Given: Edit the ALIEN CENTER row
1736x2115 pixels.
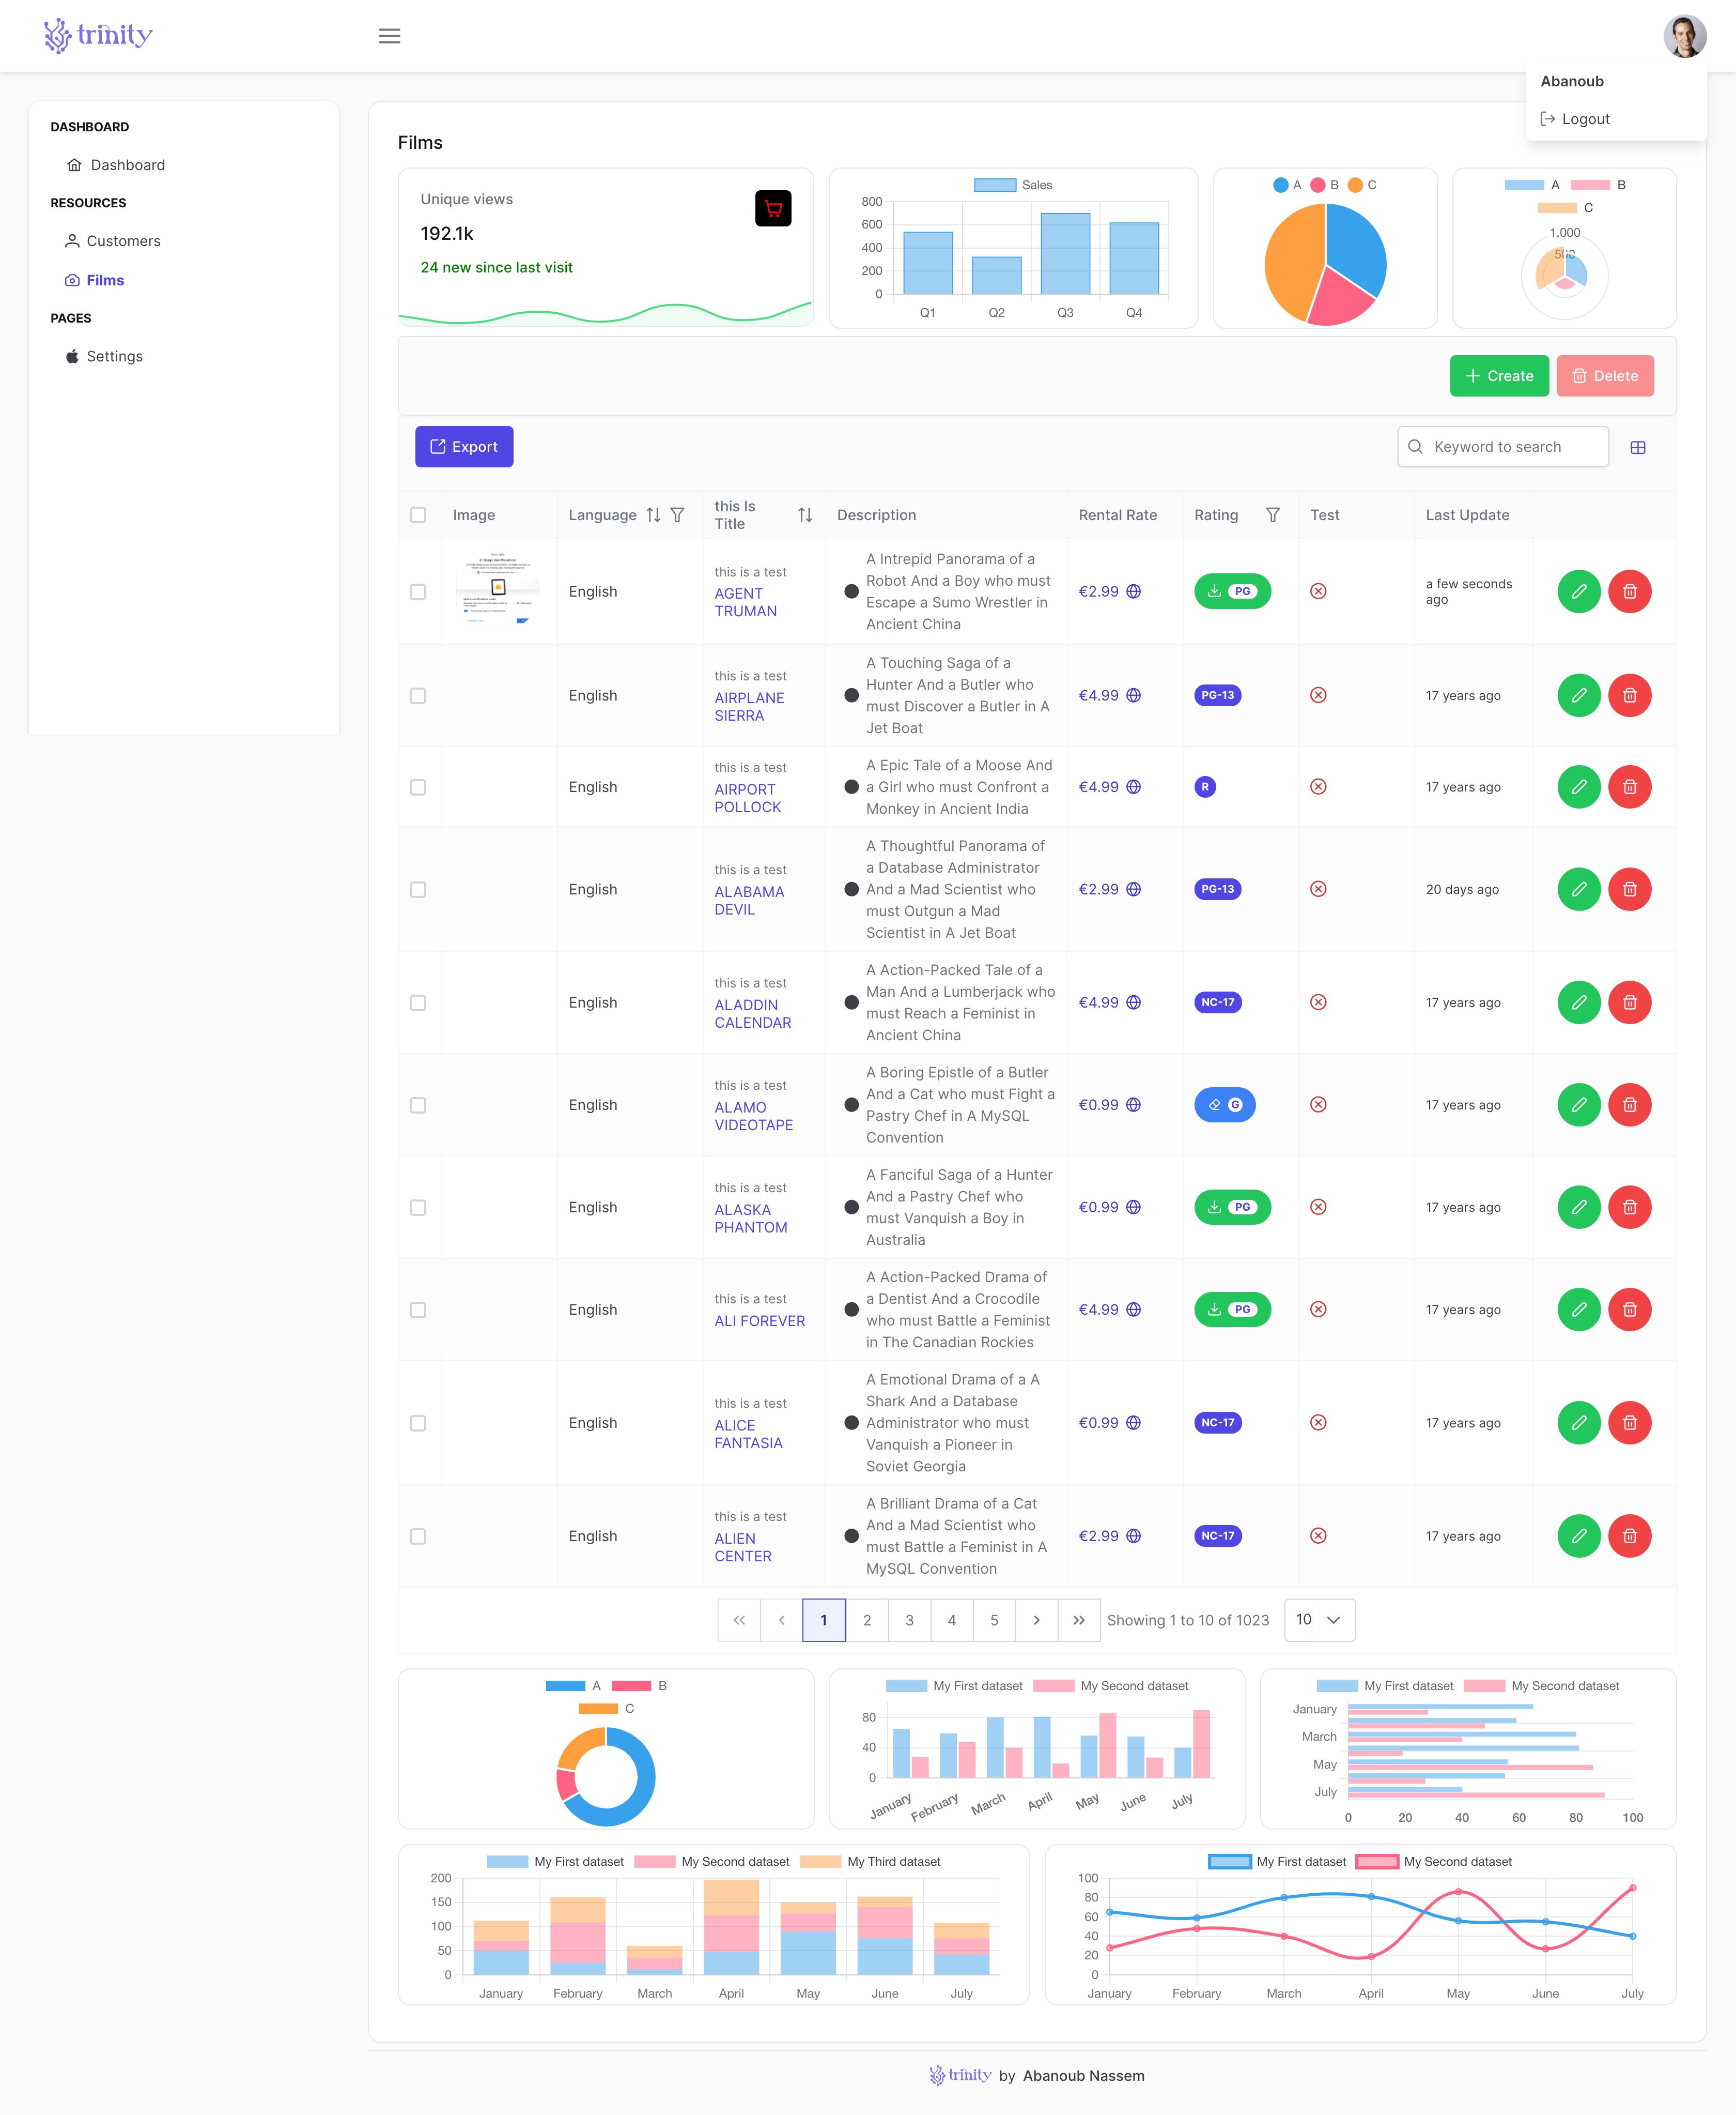Looking at the screenshot, I should [x=1579, y=1536].
